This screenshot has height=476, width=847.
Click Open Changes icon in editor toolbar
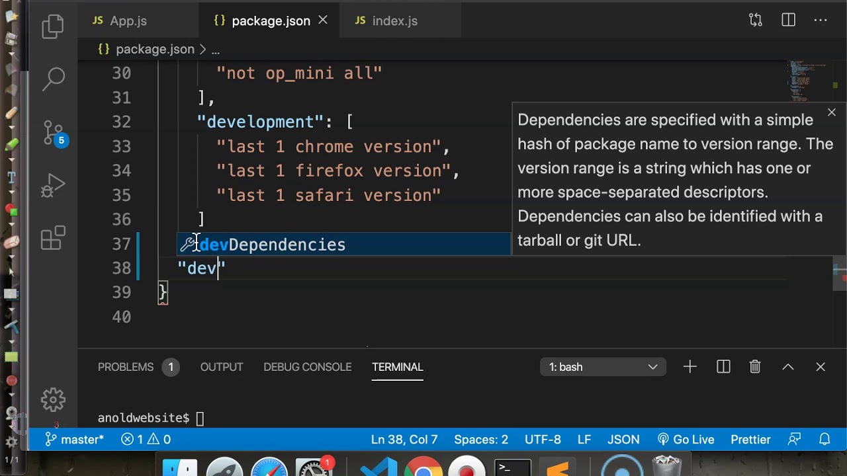pyautogui.click(x=756, y=20)
